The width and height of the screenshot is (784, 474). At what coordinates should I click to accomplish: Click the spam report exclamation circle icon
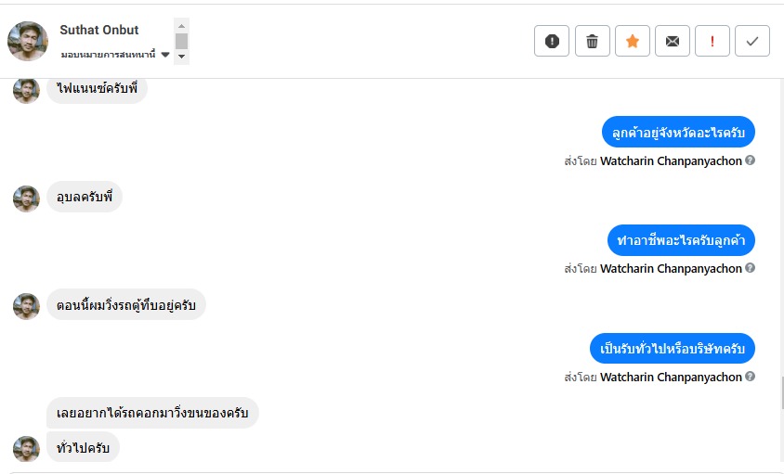point(552,41)
